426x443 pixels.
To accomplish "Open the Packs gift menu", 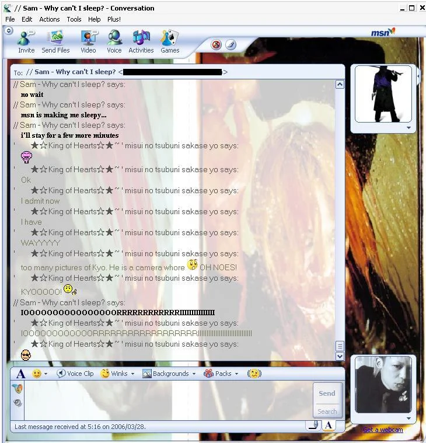I will (x=218, y=374).
